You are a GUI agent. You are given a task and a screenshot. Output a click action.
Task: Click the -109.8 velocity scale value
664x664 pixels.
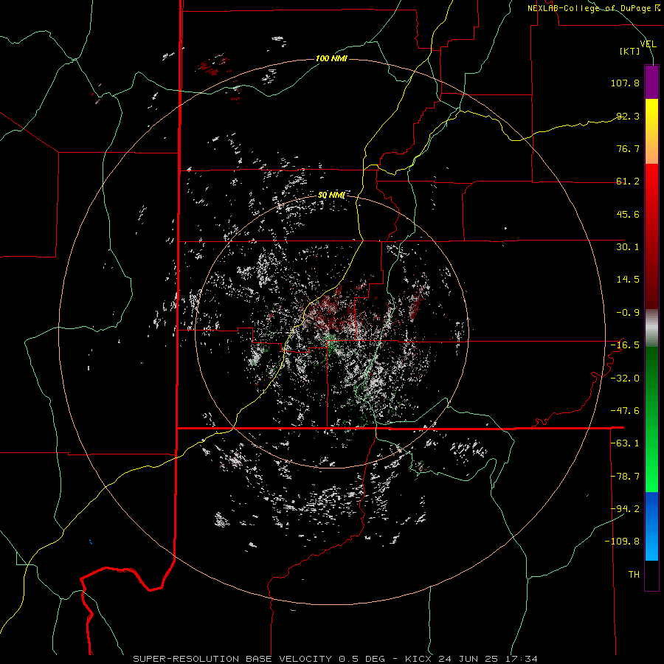pos(622,542)
